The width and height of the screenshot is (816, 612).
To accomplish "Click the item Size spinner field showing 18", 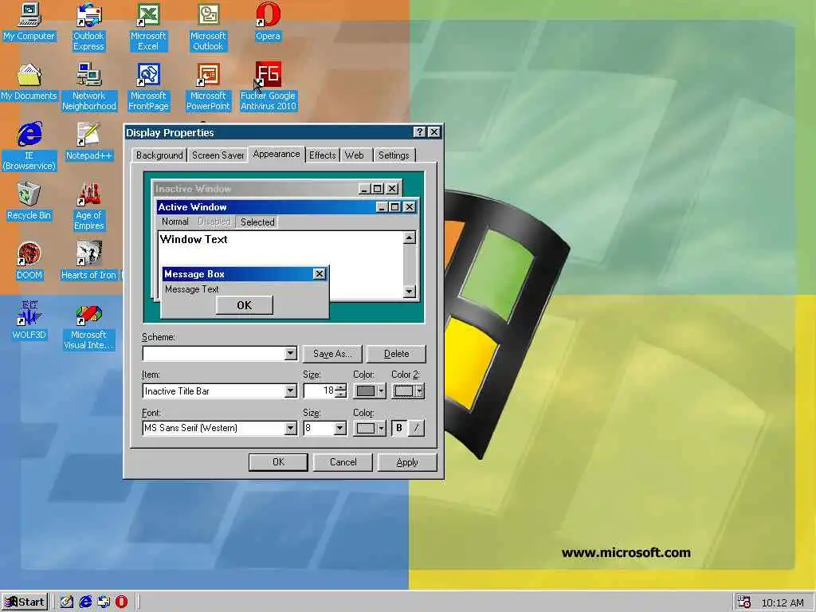I will [x=320, y=390].
